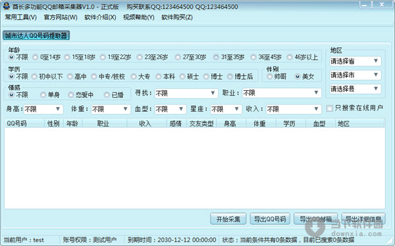Open the 官方网站(W) menu
This screenshot has width=395, height=246.
click(x=61, y=17)
